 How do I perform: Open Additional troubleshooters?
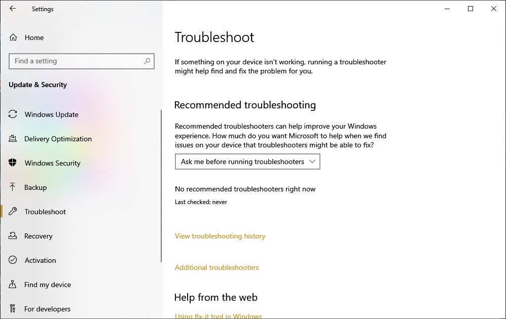pos(216,267)
